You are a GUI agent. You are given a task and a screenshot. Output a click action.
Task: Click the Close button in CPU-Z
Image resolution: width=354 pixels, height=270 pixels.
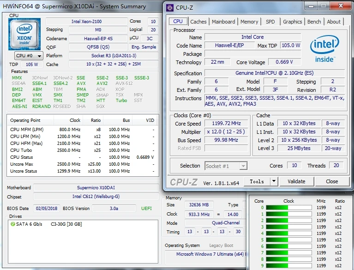(x=332, y=181)
